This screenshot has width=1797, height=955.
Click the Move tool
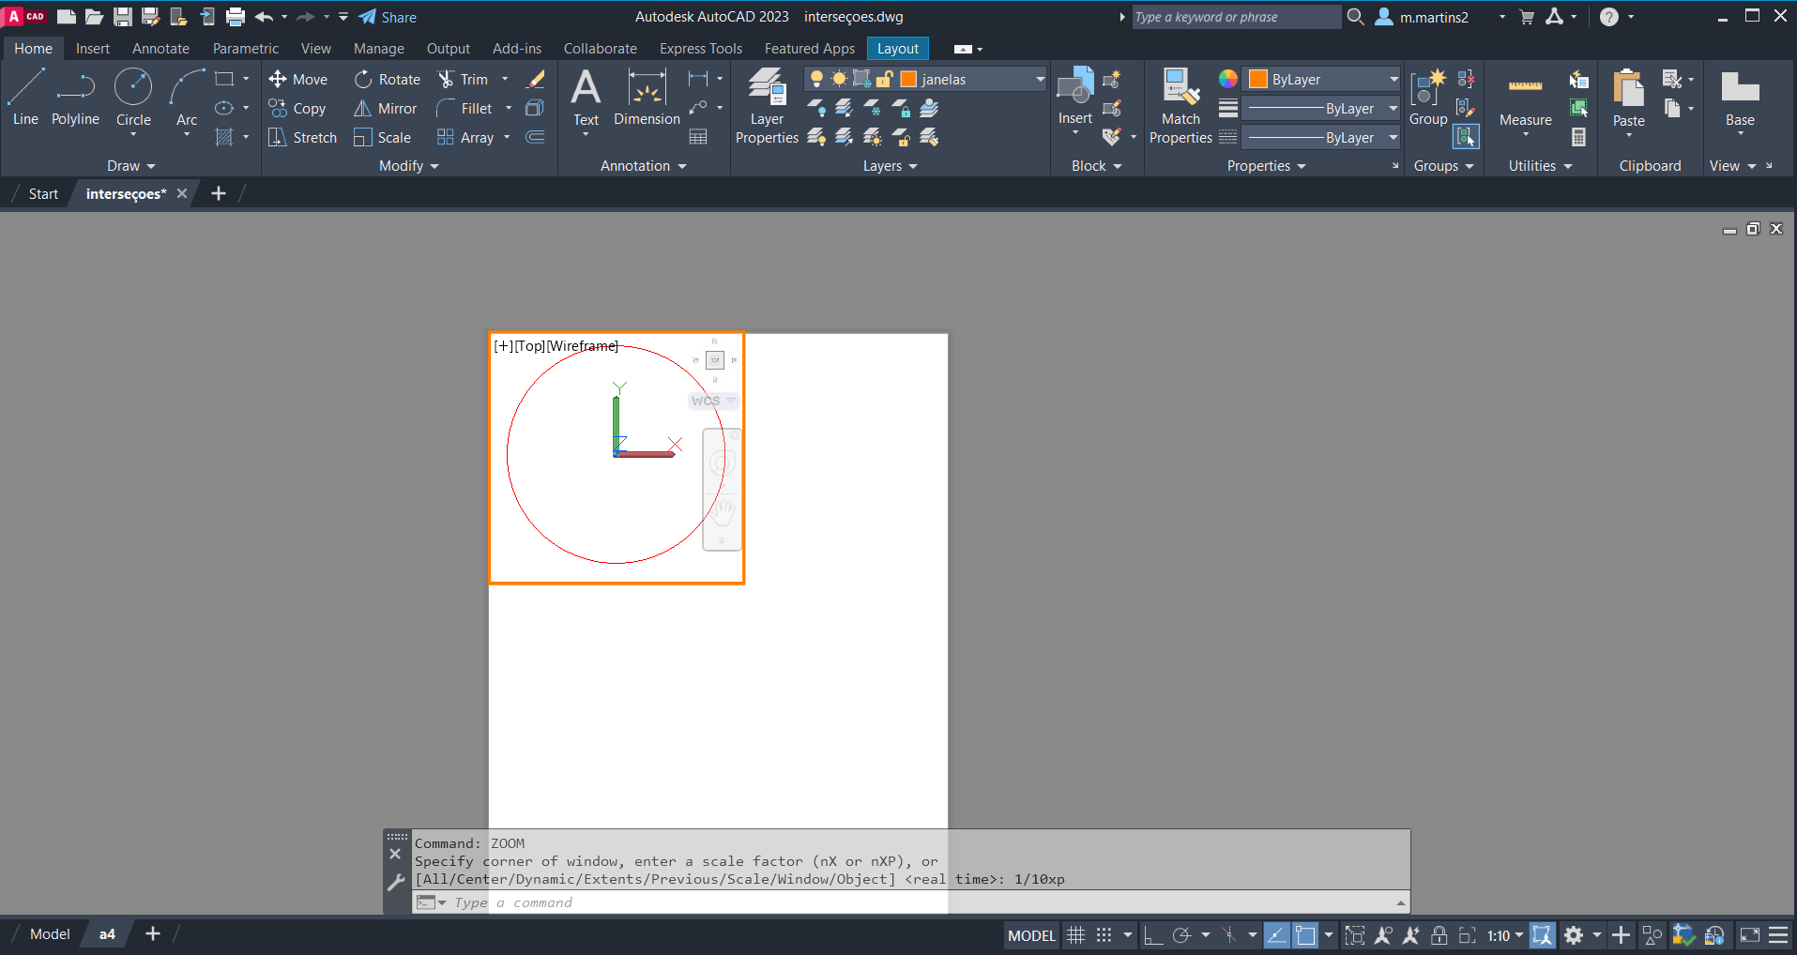coord(297,80)
